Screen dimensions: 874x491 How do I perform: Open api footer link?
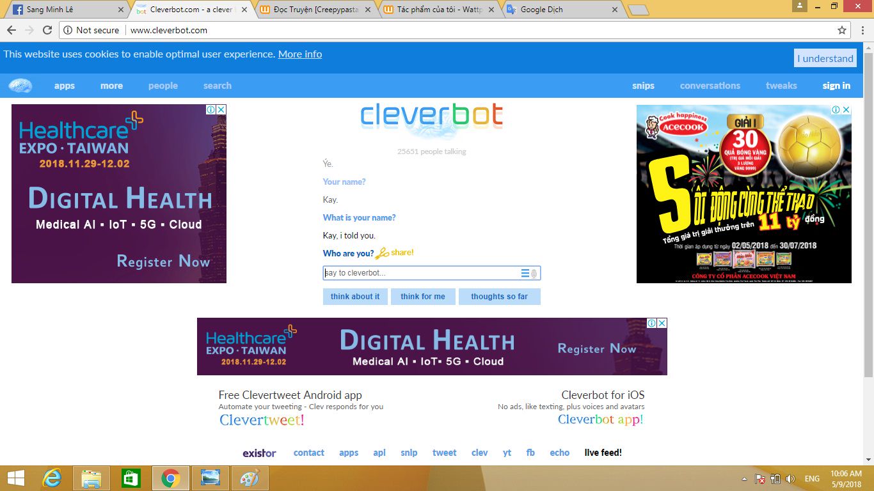379,453
